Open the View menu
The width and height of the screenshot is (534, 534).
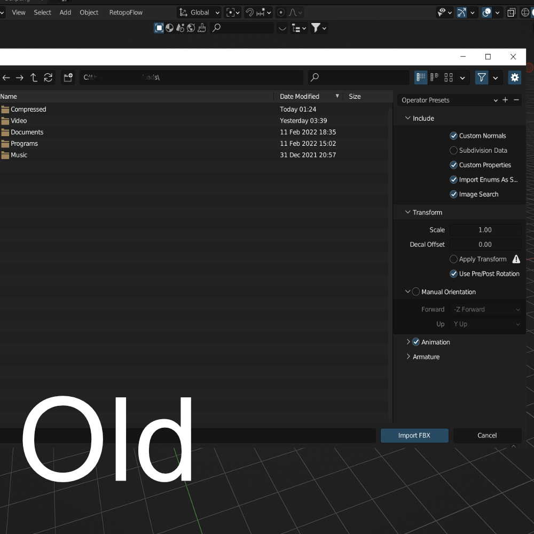[x=18, y=13]
